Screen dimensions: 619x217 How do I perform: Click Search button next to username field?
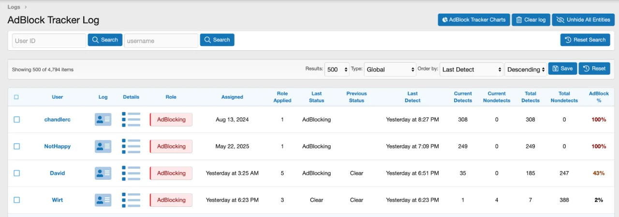pos(217,40)
